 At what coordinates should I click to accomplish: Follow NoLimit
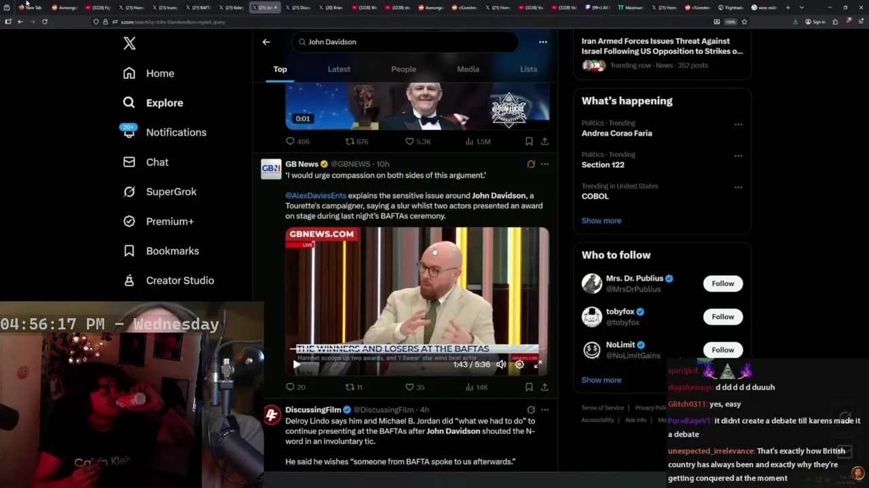(723, 350)
